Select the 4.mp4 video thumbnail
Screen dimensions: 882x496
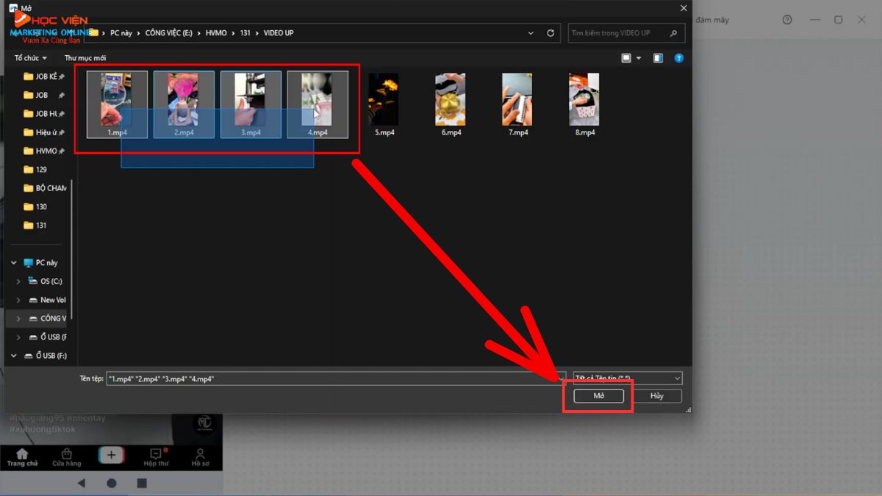pyautogui.click(x=318, y=104)
